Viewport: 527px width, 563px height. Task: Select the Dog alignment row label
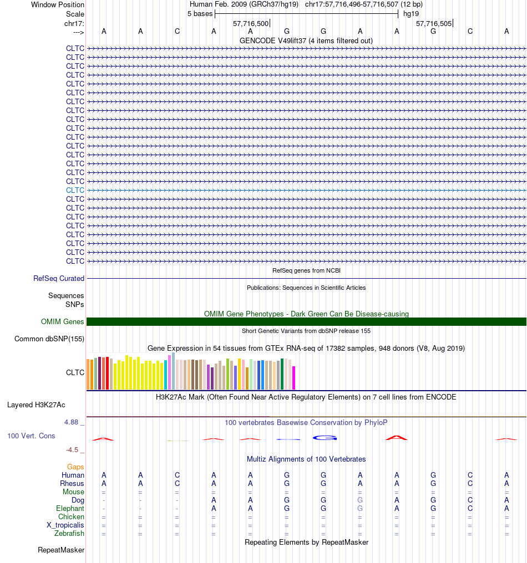tap(78, 500)
